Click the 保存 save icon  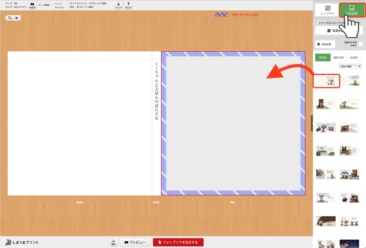[113, 242]
